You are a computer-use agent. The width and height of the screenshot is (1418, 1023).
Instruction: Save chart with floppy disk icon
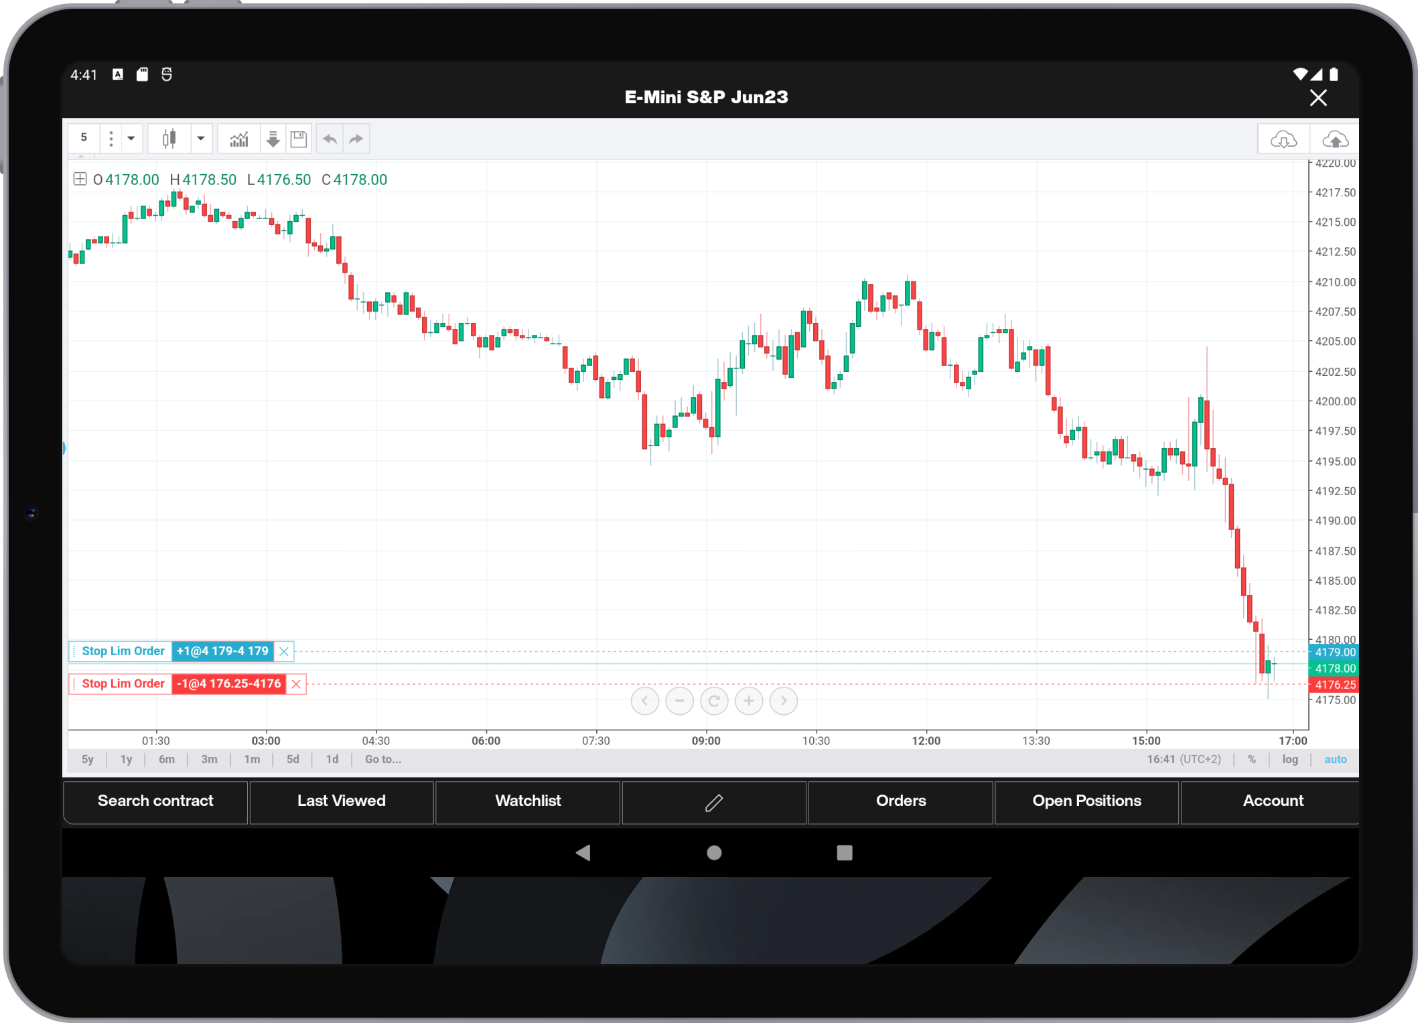click(299, 138)
